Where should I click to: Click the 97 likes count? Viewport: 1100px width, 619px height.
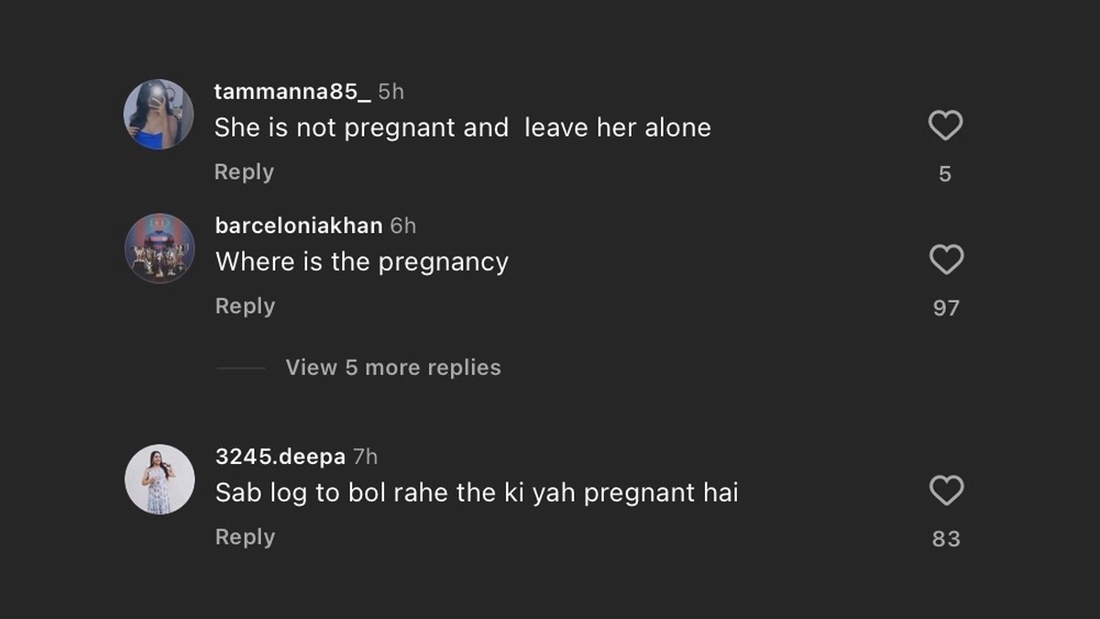946,308
